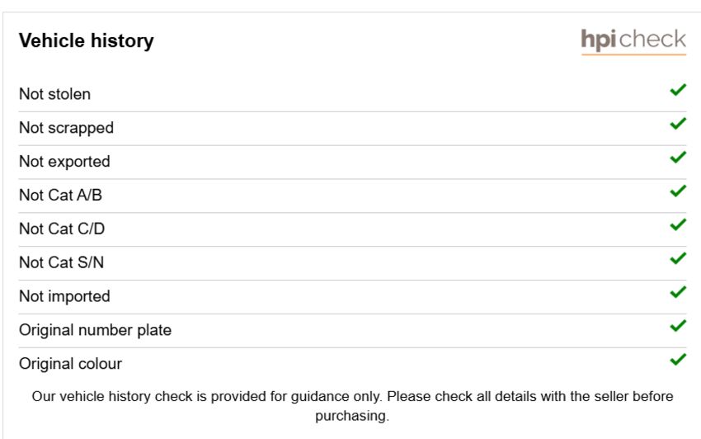Select the Not exported label
Viewport: 701px width, 439px height.
pyautogui.click(x=65, y=162)
